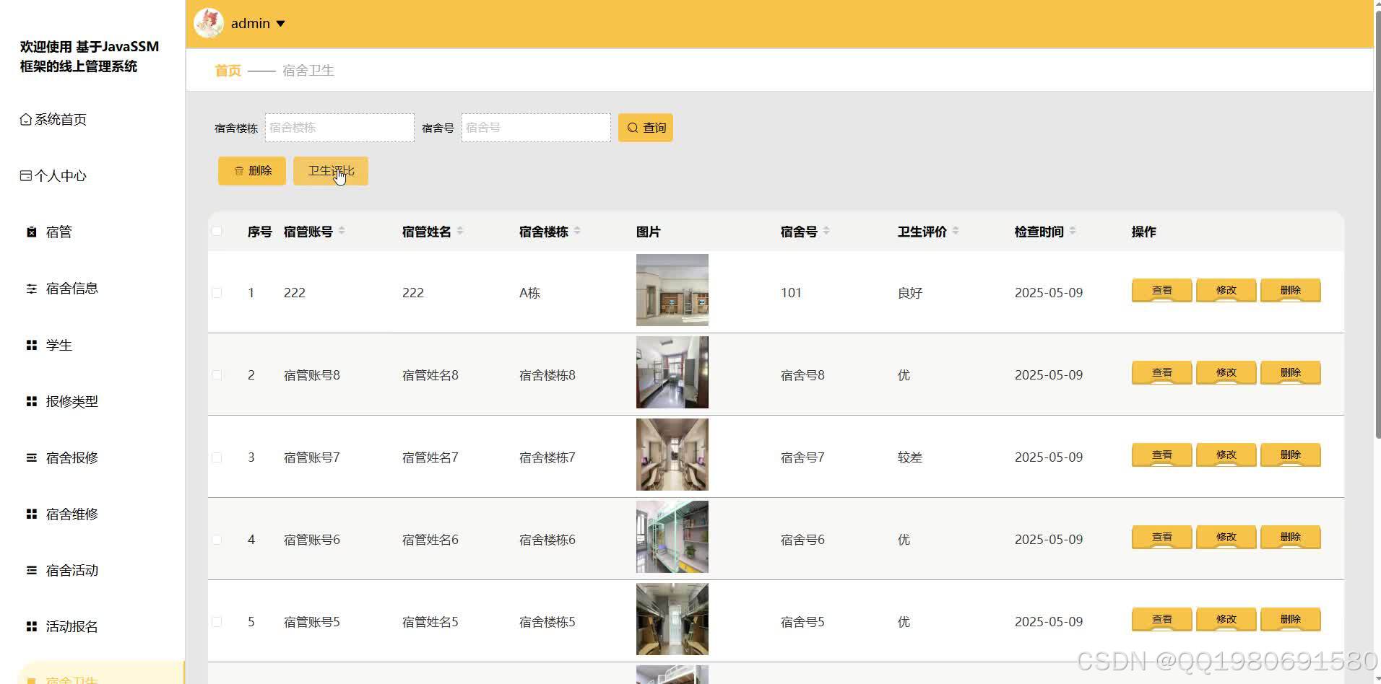The height and width of the screenshot is (684, 1381).
Task: Open 宿管 via its sidebar icon
Action: 31,232
